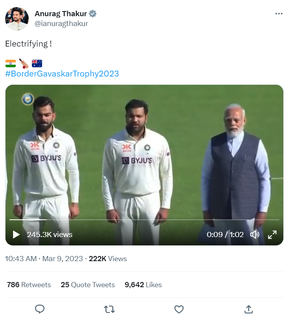Click the 222K Views count

point(108,259)
